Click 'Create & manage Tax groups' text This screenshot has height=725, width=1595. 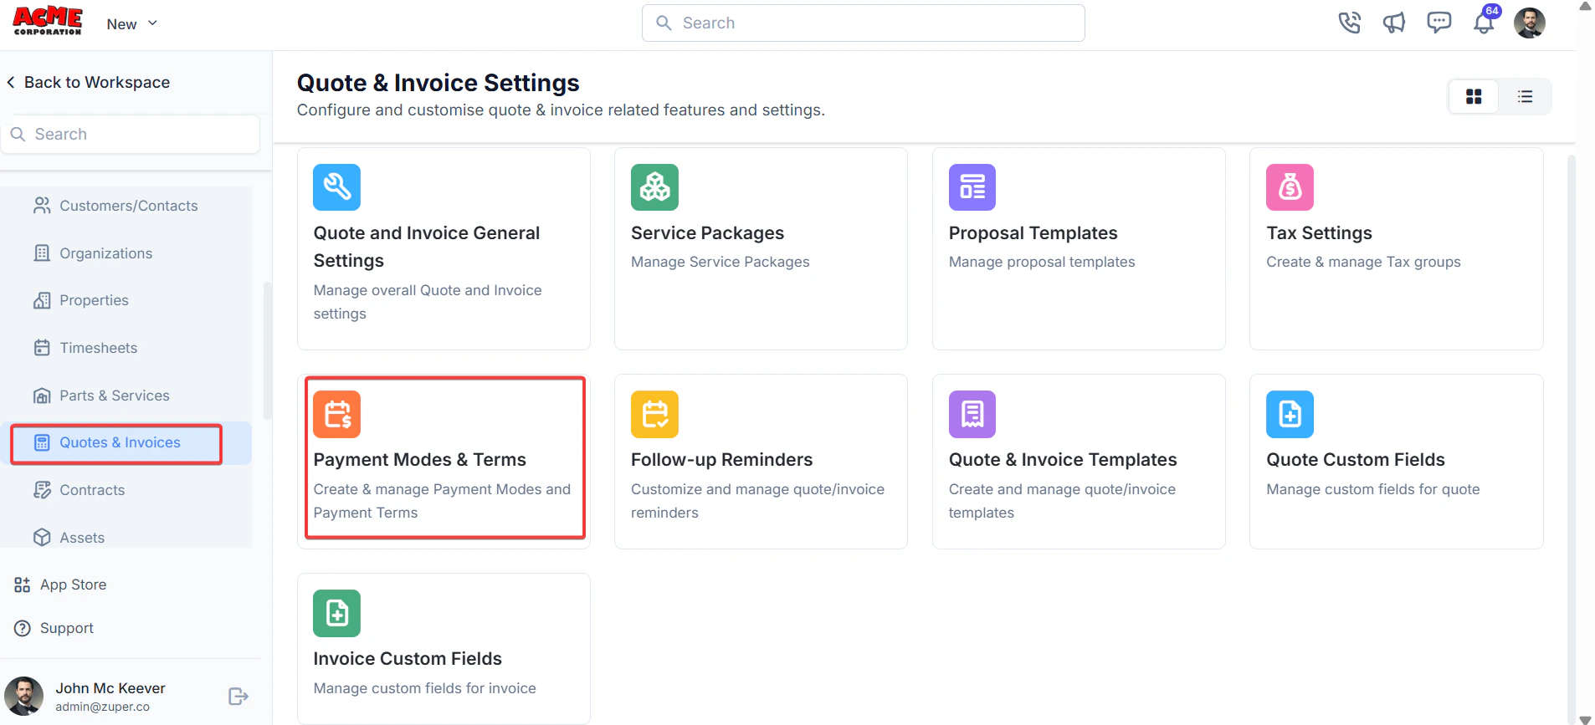point(1363,262)
